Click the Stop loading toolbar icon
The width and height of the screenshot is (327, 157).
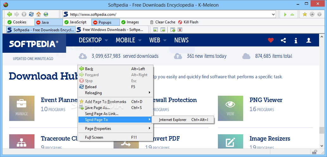[x=24, y=14]
